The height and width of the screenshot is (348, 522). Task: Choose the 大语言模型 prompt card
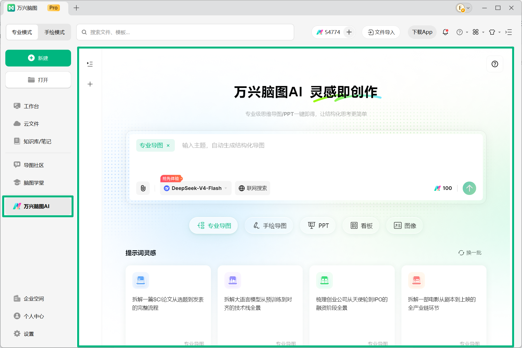tap(260, 306)
